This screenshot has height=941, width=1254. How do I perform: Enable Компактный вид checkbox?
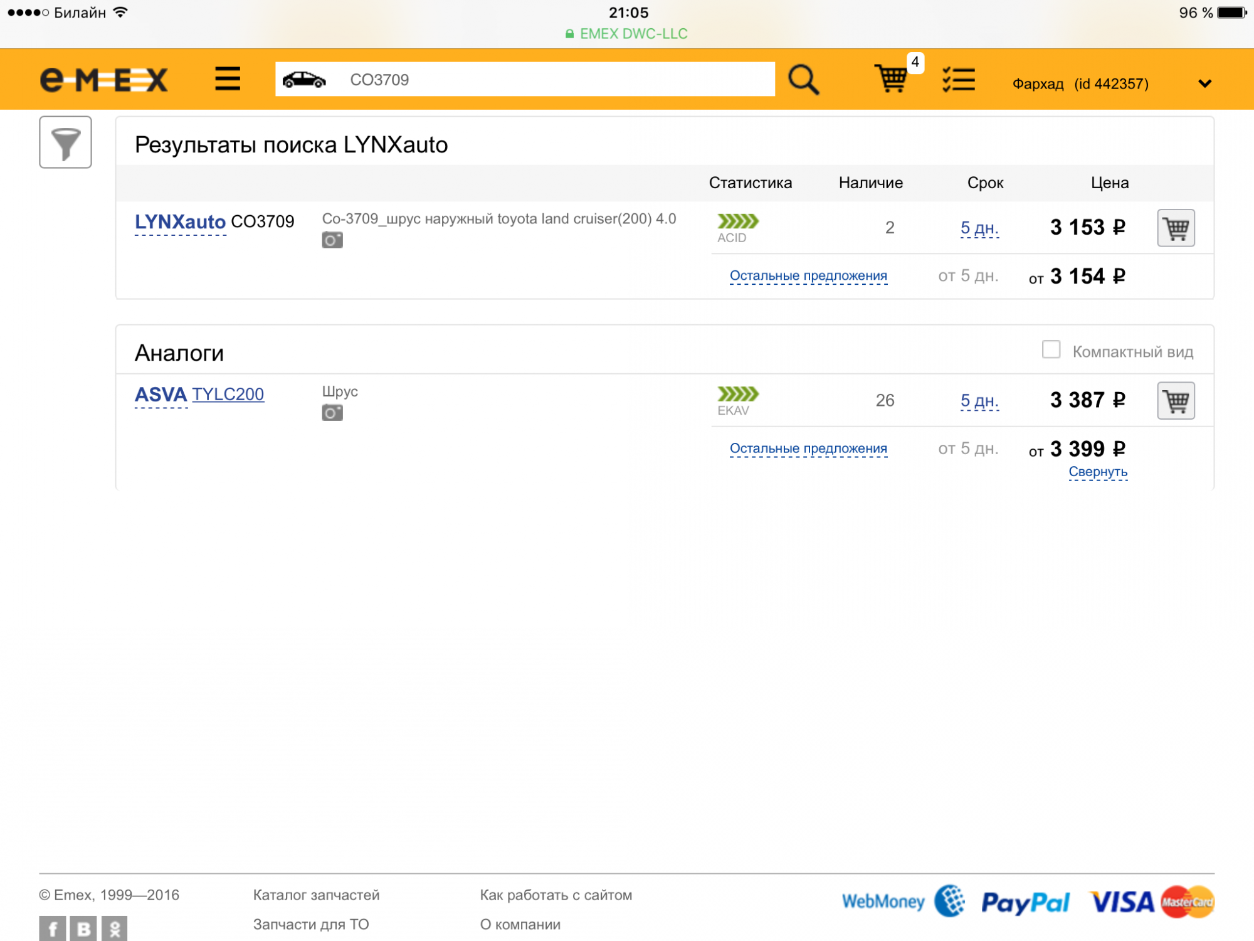(x=1051, y=349)
